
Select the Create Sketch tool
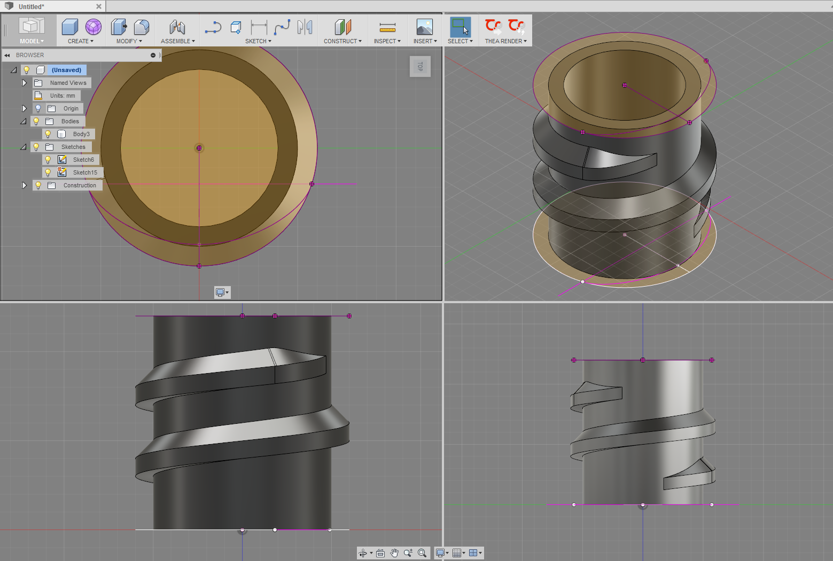[236, 25]
